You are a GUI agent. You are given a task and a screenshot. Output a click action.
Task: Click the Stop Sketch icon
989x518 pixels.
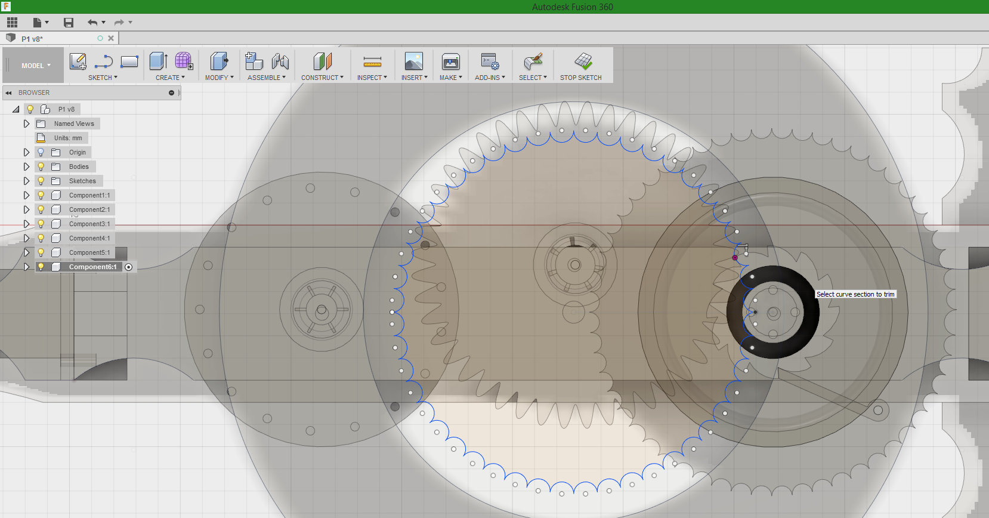point(583,60)
